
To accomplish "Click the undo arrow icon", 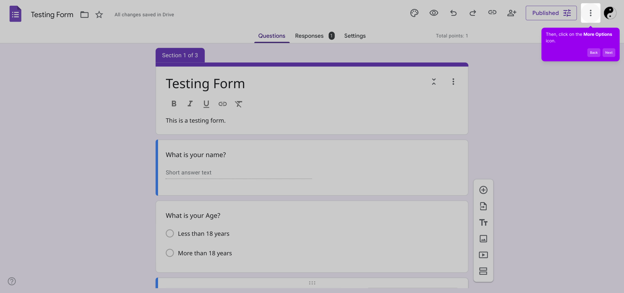I will [x=453, y=13].
